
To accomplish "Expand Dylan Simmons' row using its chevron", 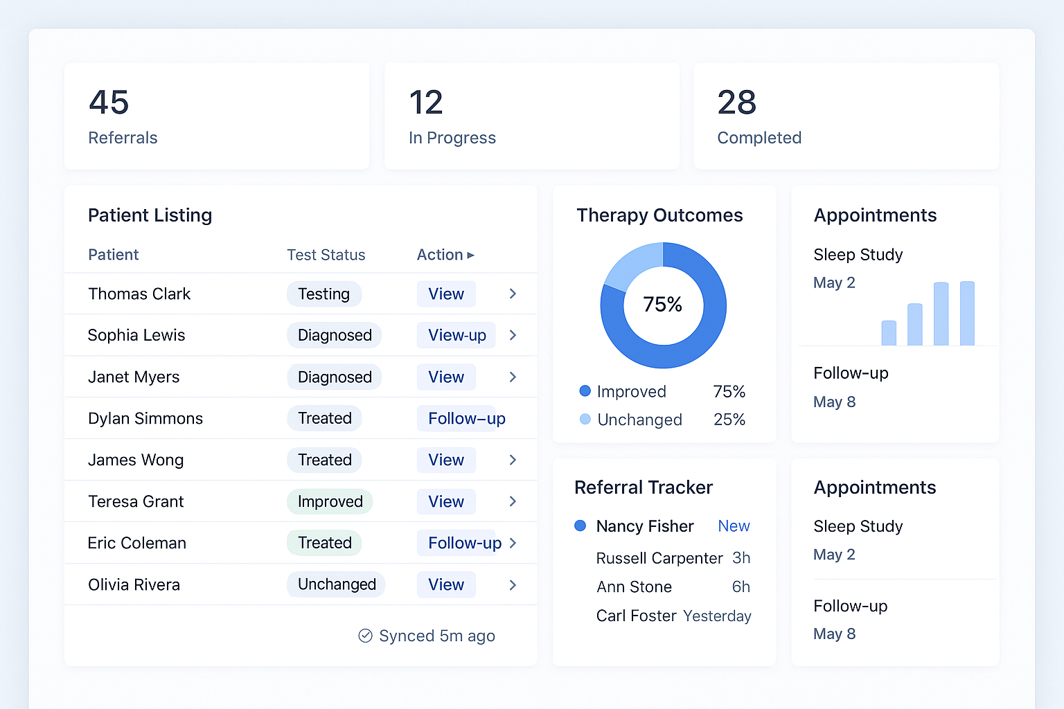I will coord(513,418).
